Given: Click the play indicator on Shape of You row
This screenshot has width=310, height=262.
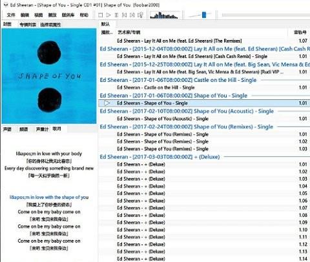Looking at the screenshot, I should point(107,103).
